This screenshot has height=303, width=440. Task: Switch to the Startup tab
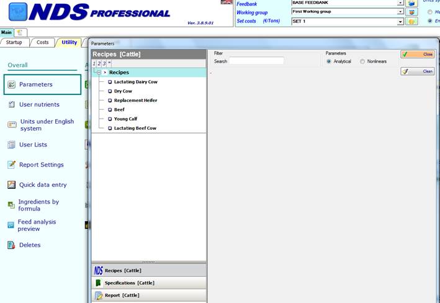click(14, 42)
